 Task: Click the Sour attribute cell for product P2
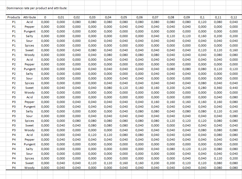coord(30,78)
